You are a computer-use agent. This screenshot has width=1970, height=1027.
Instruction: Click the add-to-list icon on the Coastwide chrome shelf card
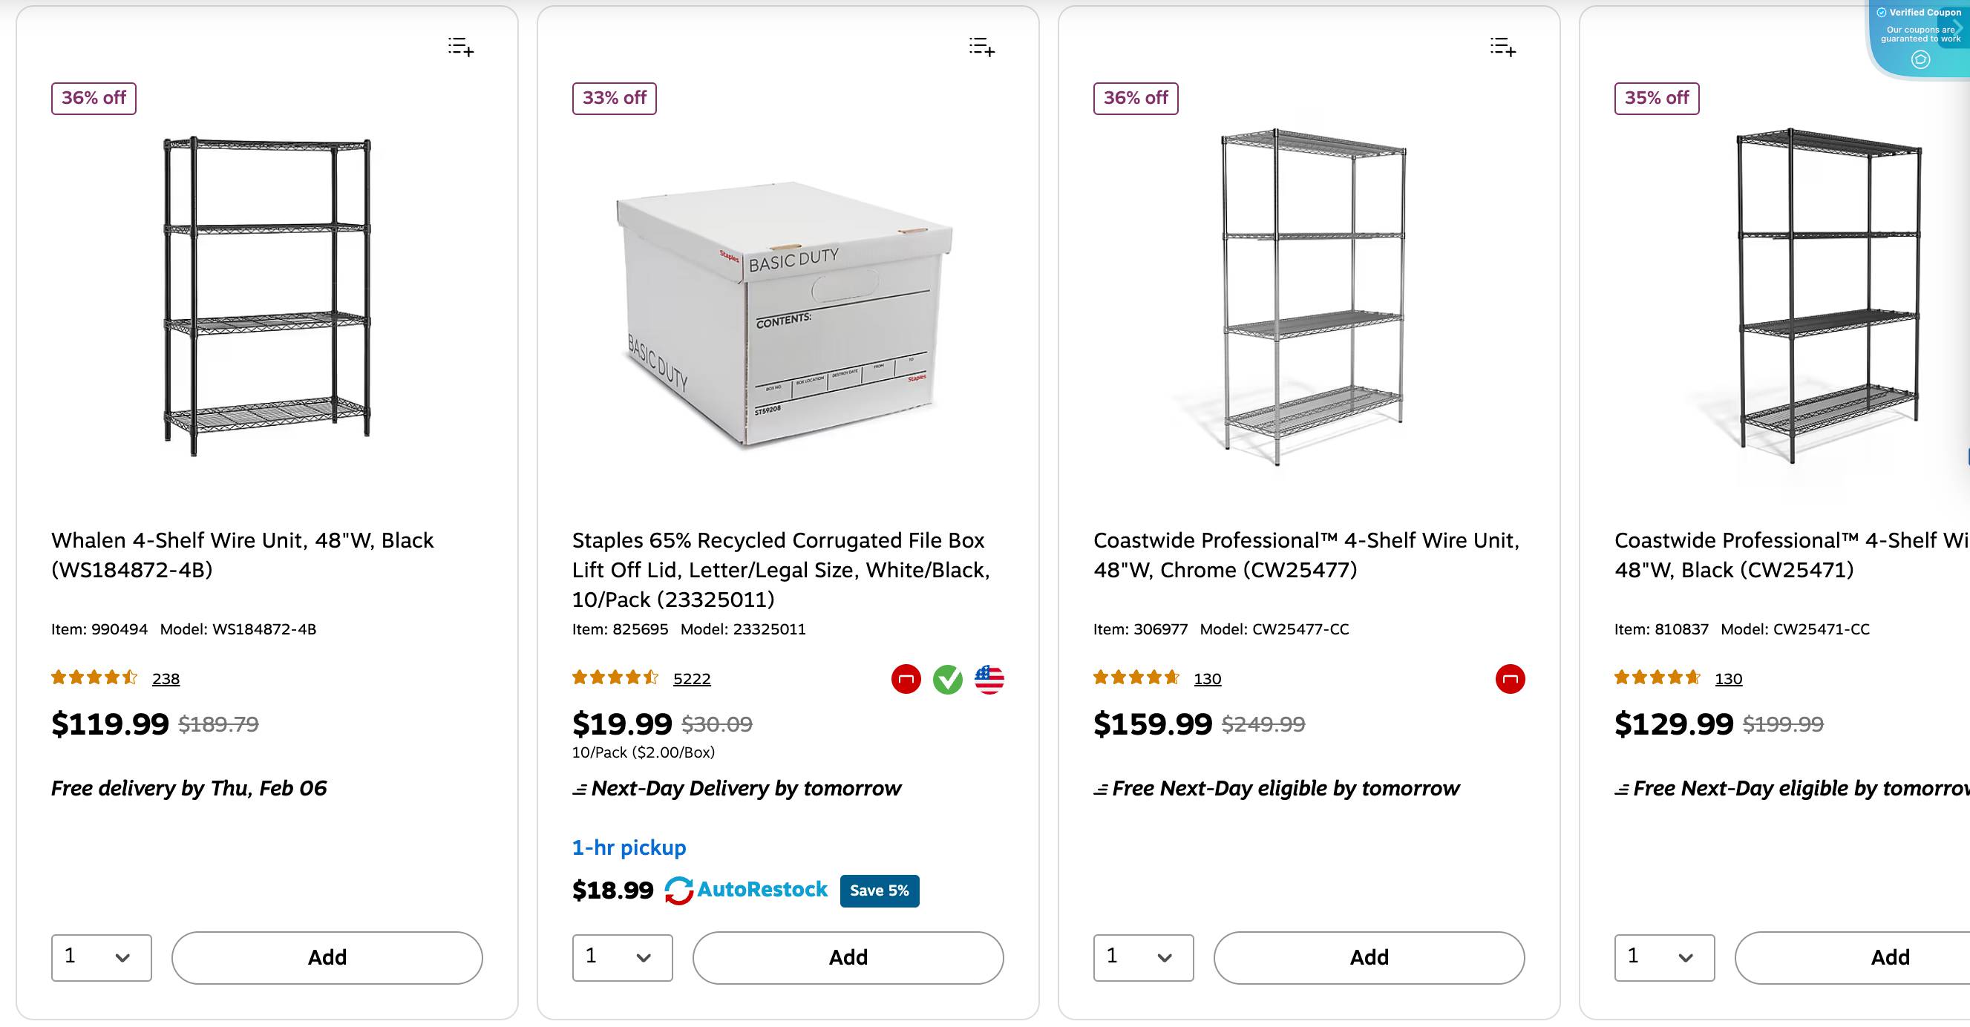pyautogui.click(x=1502, y=48)
